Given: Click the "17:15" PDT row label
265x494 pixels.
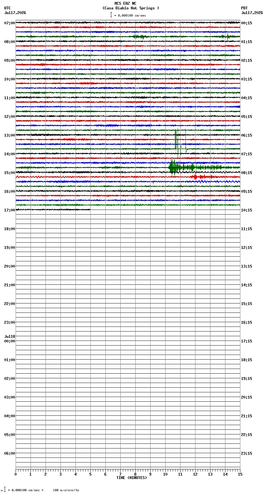Looking at the screenshot, I should pos(247,341).
